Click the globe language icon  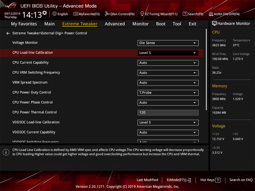[55, 14]
